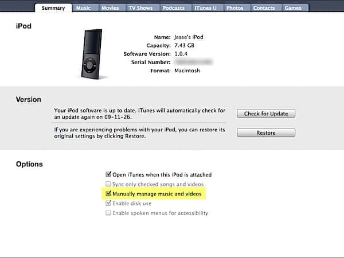Toggle the Enable disk use checkbox
The height and width of the screenshot is (258, 344).
click(x=108, y=203)
